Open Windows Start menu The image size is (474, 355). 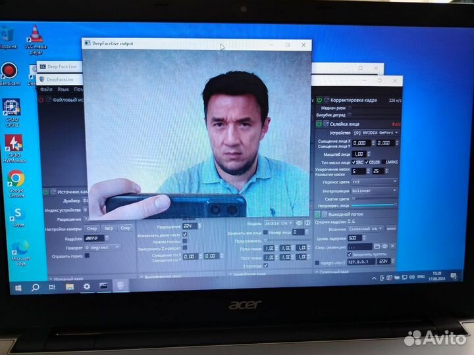(x=18, y=289)
